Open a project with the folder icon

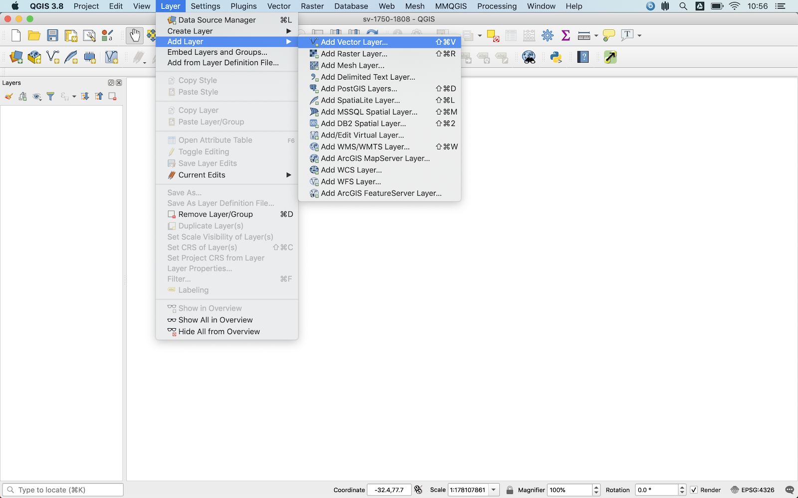pyautogui.click(x=34, y=35)
